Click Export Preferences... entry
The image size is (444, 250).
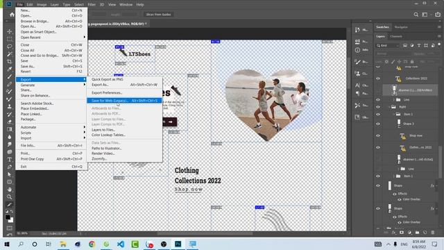pyautogui.click(x=124, y=92)
